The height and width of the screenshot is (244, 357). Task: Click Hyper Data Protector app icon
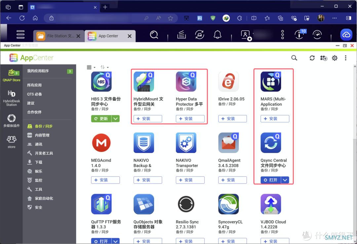pyautogui.click(x=186, y=82)
